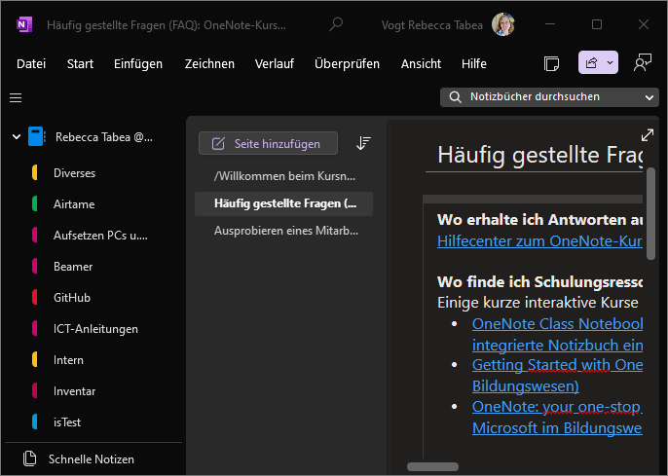Select the Überprüfen tab

click(x=347, y=64)
